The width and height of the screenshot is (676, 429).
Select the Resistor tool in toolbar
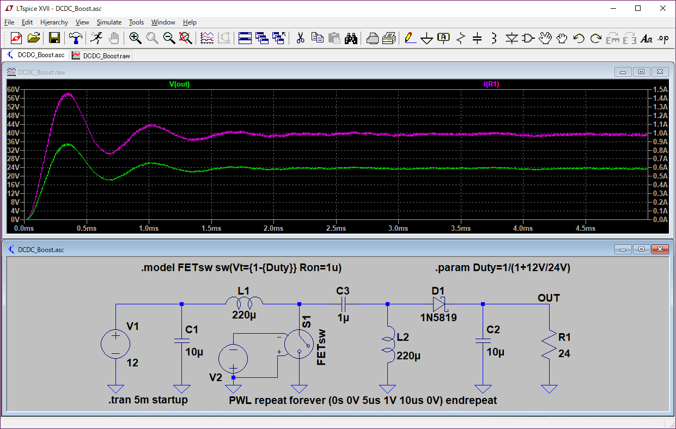(x=461, y=38)
